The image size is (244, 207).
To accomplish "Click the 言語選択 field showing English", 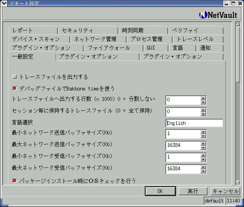I will (194, 123).
